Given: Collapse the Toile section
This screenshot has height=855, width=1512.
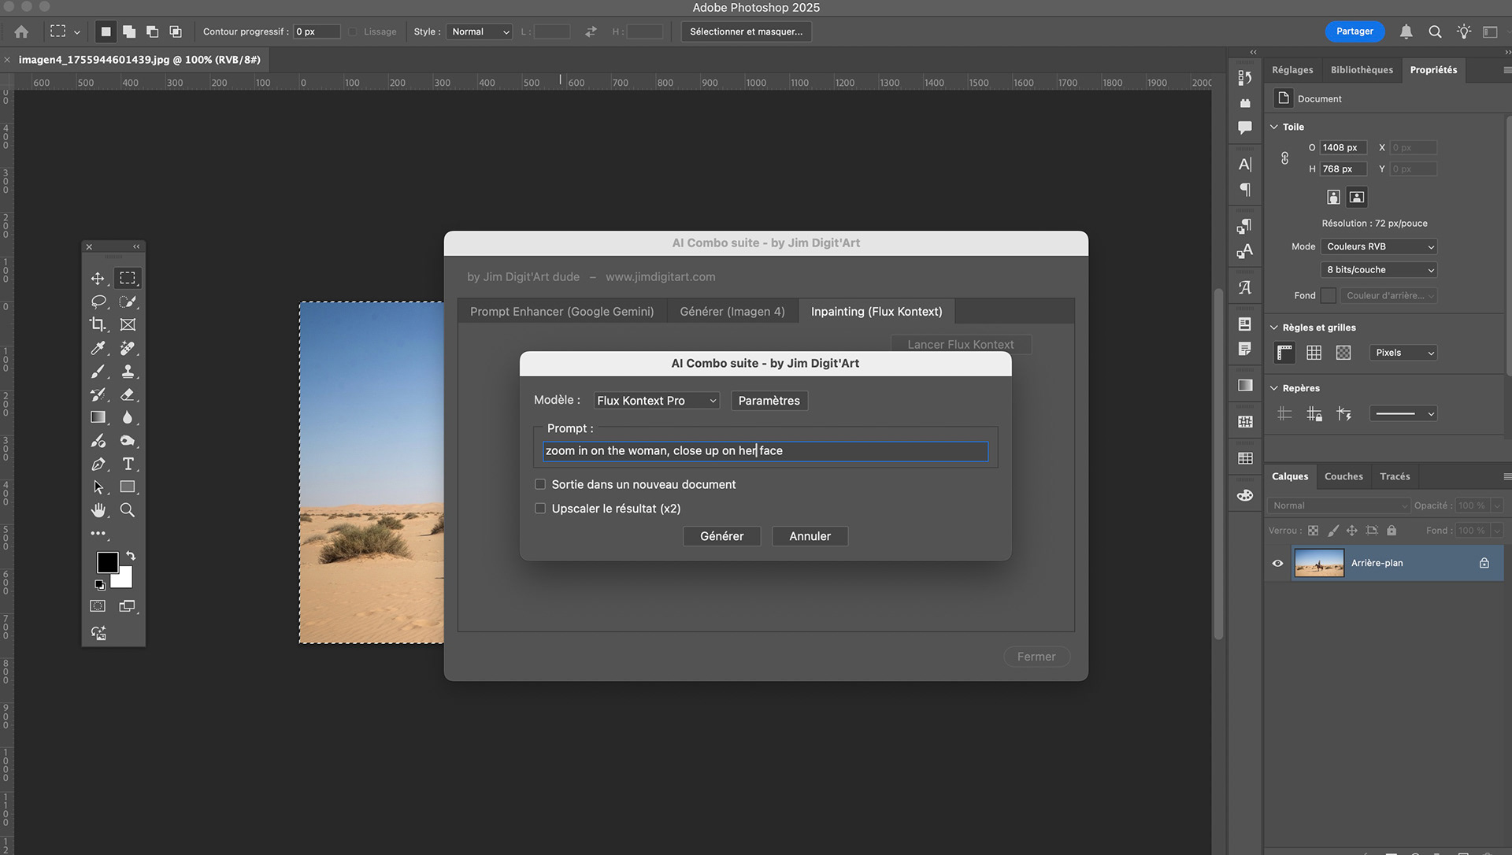Looking at the screenshot, I should pyautogui.click(x=1274, y=127).
